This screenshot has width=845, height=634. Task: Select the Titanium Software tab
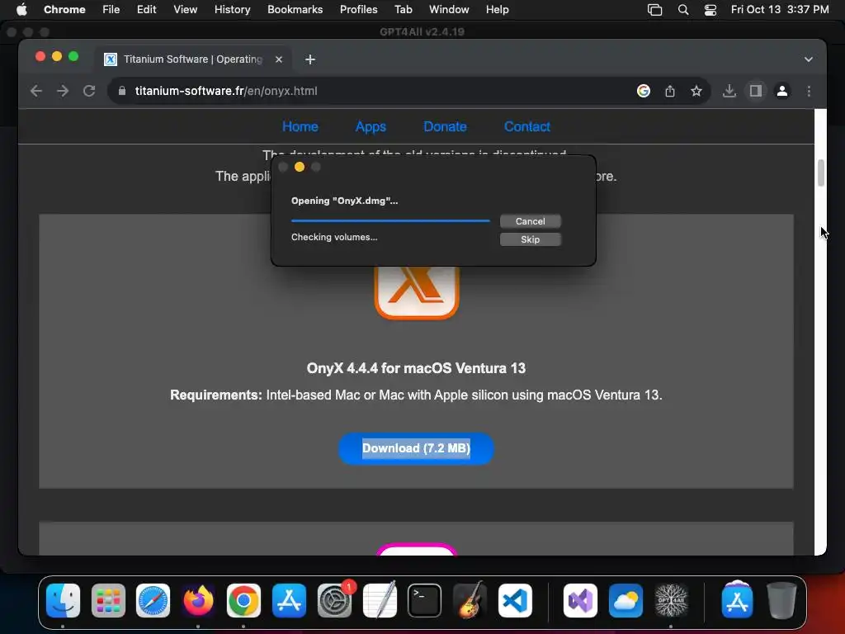point(193,59)
